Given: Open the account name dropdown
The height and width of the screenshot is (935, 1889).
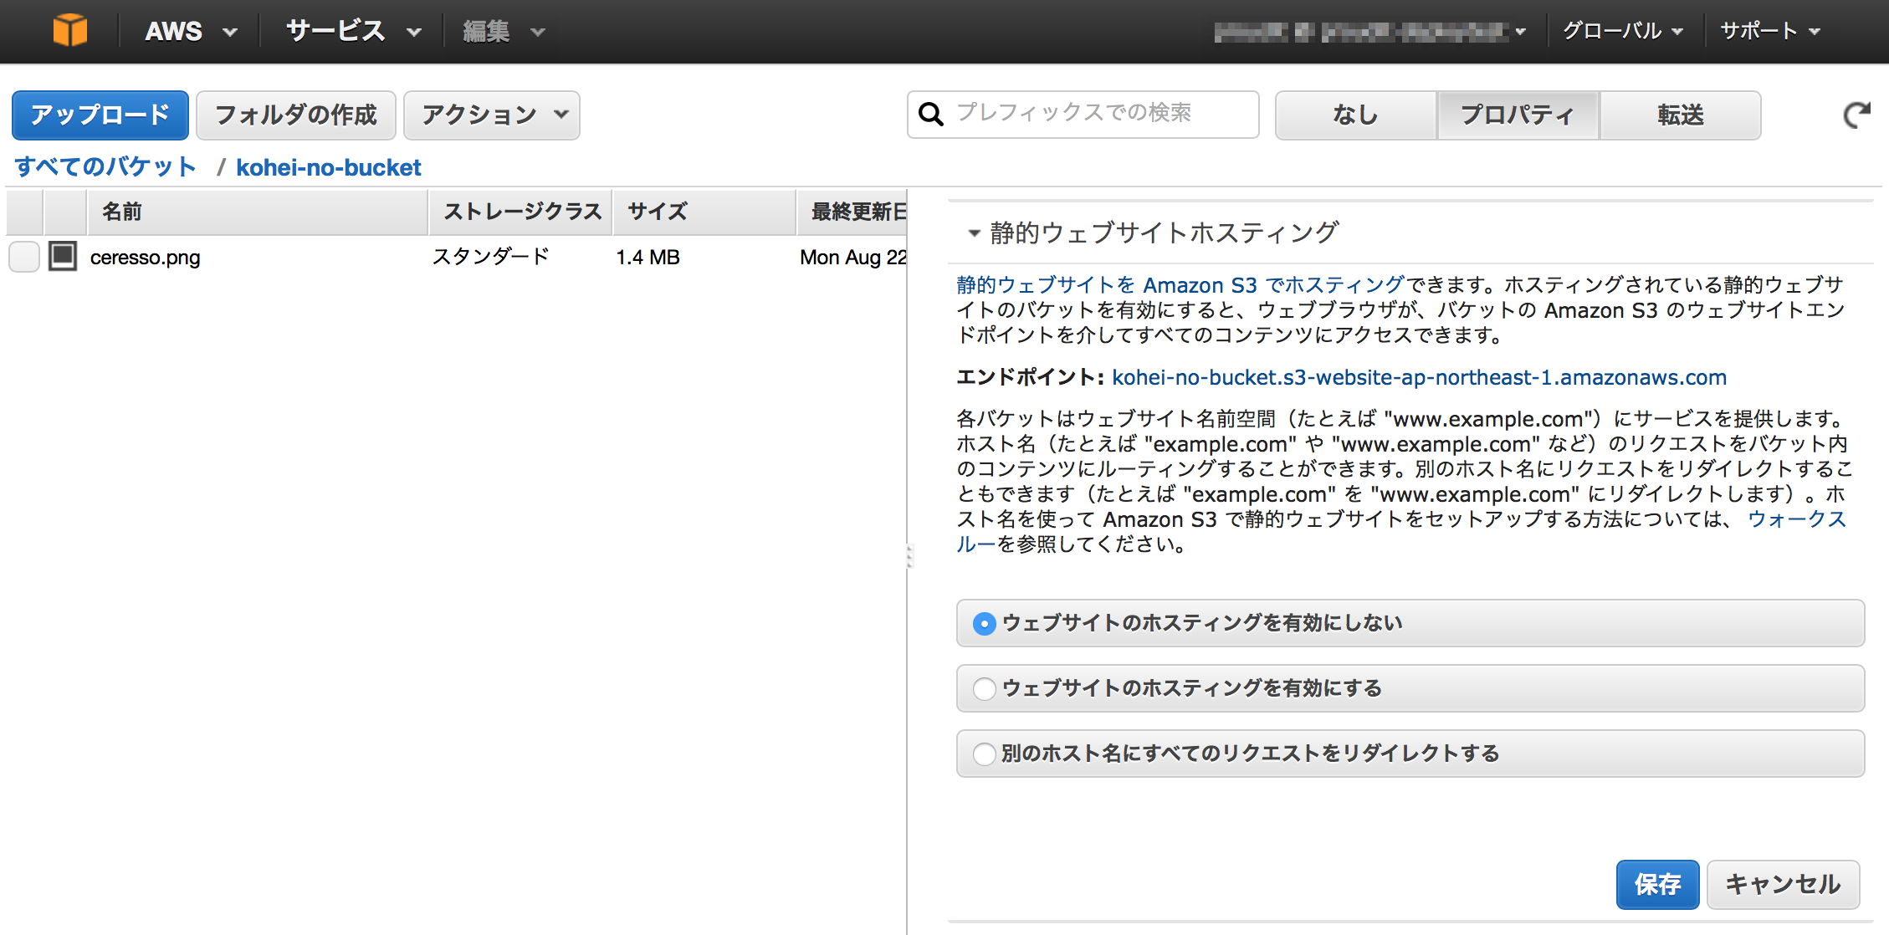Looking at the screenshot, I should pyautogui.click(x=1372, y=30).
